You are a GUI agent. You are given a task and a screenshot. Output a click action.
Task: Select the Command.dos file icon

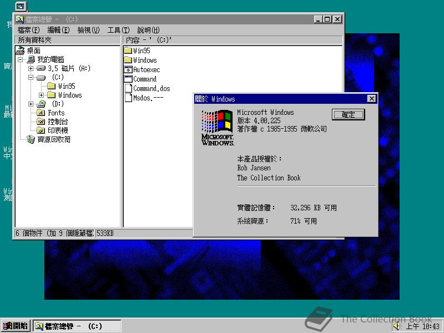pyautogui.click(x=128, y=88)
